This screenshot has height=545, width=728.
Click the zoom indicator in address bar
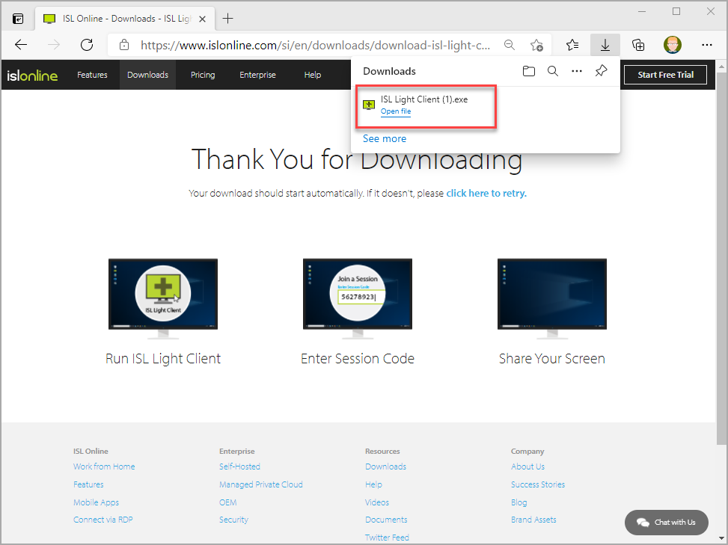pyautogui.click(x=510, y=45)
